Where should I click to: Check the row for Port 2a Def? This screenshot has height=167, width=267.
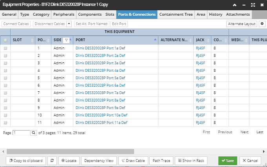(x=5, y=56)
